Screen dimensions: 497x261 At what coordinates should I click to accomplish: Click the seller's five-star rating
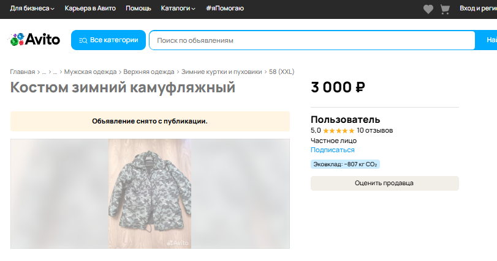[x=338, y=130]
